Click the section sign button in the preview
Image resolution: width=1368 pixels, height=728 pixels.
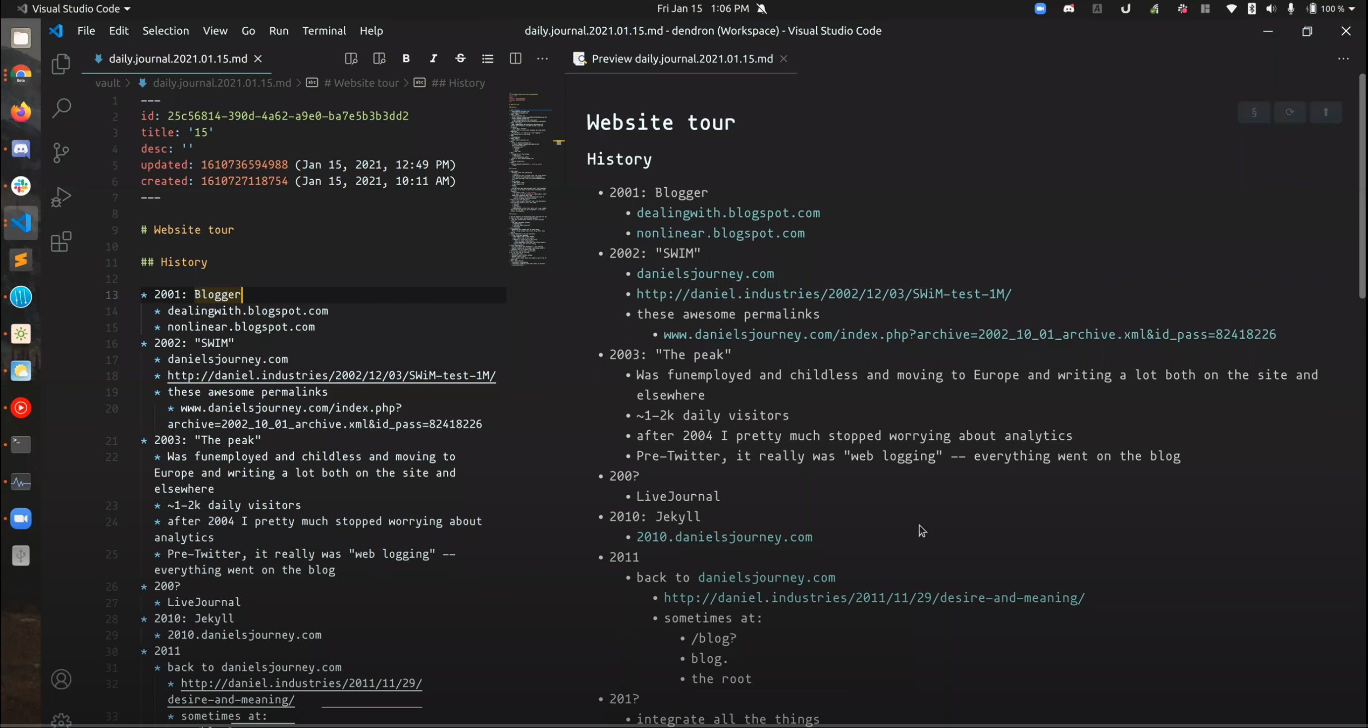pyautogui.click(x=1254, y=112)
